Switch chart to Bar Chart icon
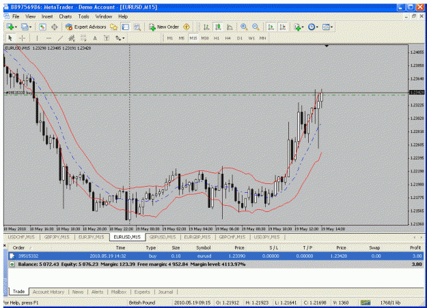Image resolution: width=427 pixels, height=308 pixels. [206, 27]
